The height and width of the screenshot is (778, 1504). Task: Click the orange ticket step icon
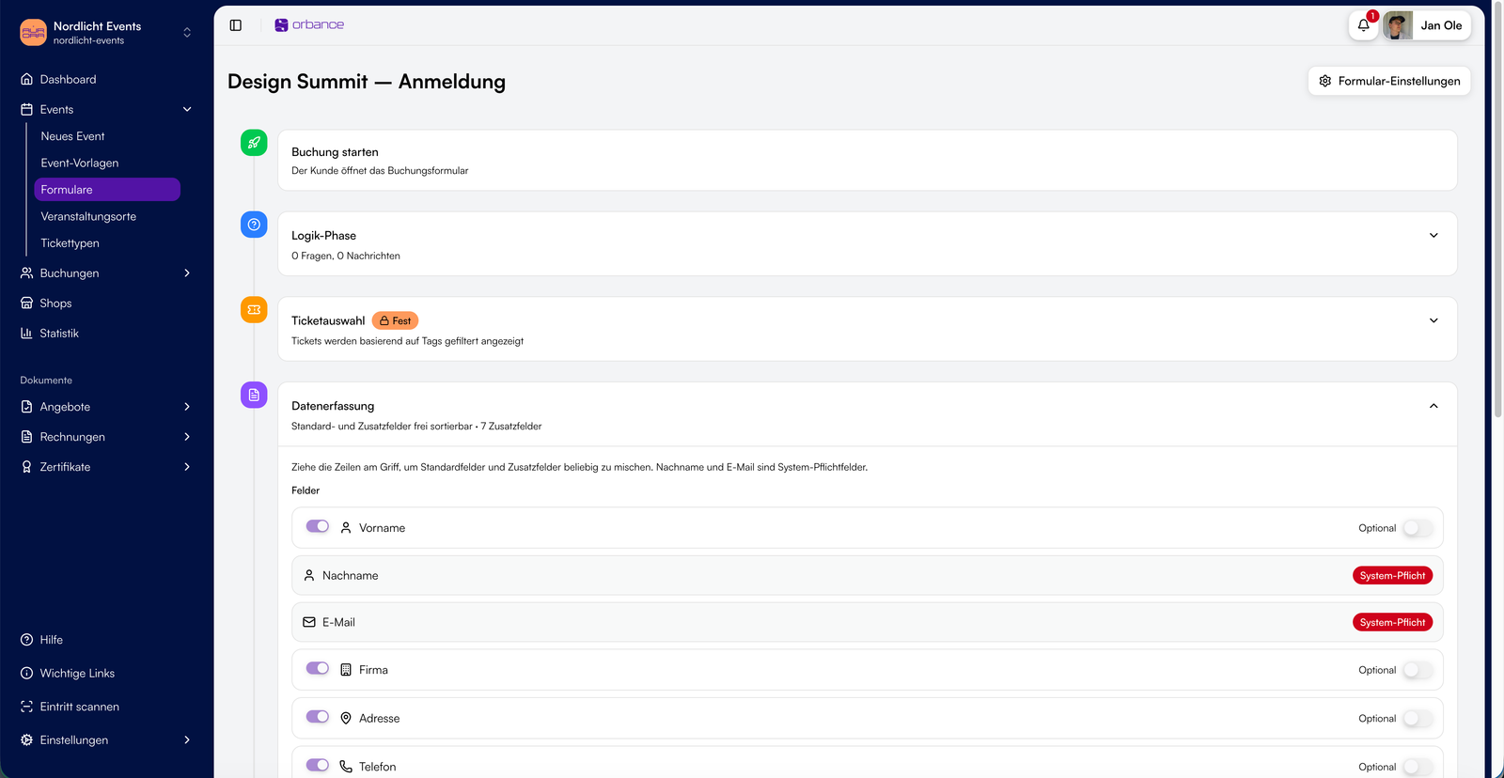tap(254, 310)
